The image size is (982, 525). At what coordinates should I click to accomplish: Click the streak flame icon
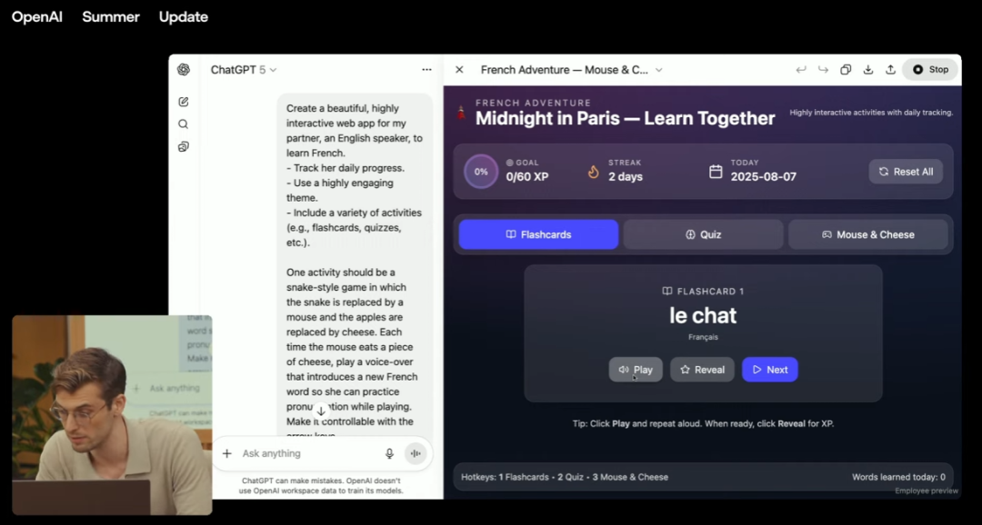(x=594, y=172)
